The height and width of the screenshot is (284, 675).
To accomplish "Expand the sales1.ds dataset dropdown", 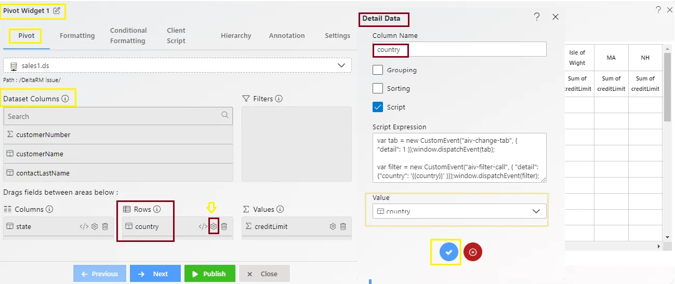I will pyautogui.click(x=341, y=65).
